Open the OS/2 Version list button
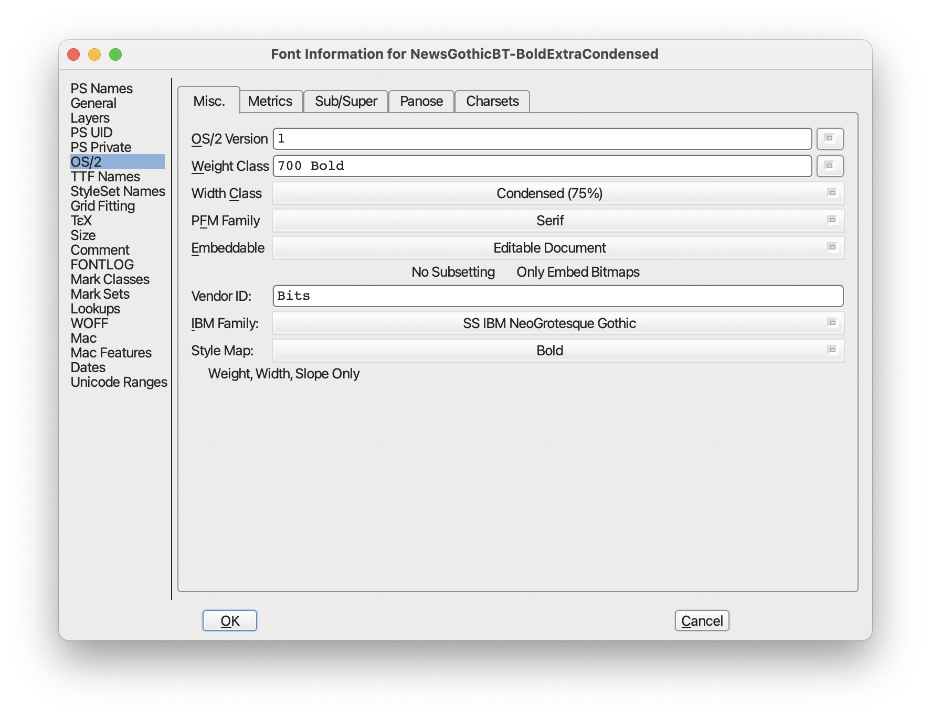Image resolution: width=931 pixels, height=718 pixels. [x=830, y=139]
